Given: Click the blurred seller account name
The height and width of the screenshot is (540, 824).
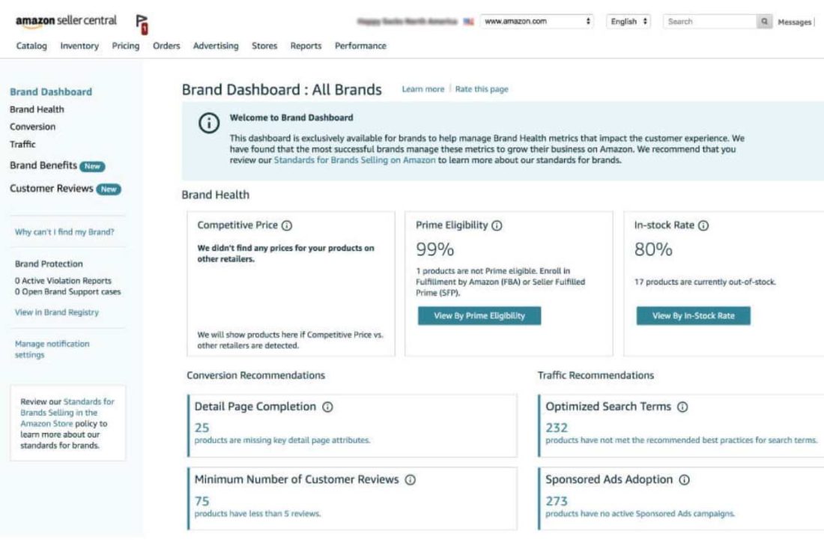Looking at the screenshot, I should tap(408, 22).
